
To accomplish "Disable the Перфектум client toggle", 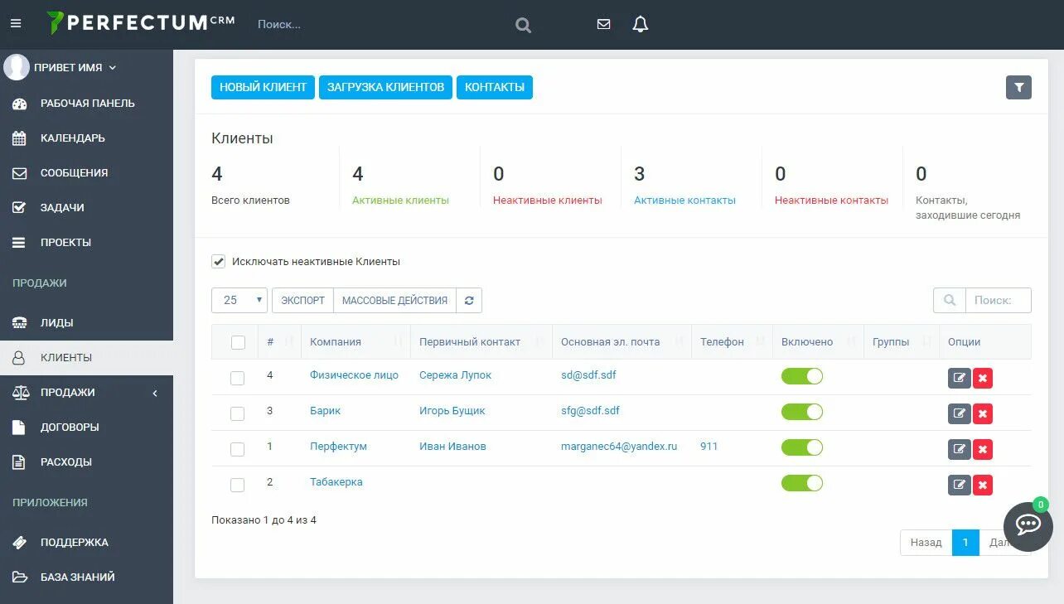I will coord(802,447).
